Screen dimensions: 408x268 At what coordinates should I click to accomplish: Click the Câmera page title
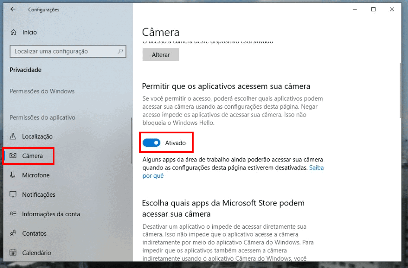(x=160, y=32)
